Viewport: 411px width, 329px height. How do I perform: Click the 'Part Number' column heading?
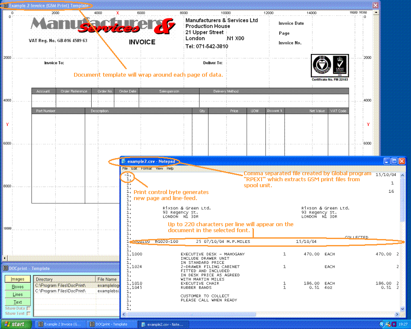point(46,111)
